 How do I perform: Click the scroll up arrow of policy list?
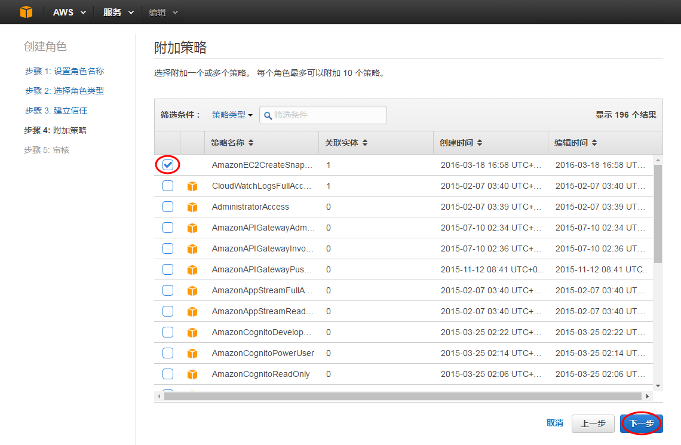click(658, 160)
